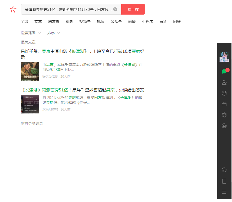Viewport: 232px width, 202px height.
Task: Click the 欢乐地球村 source name
Action: pyautogui.click(x=50, y=109)
